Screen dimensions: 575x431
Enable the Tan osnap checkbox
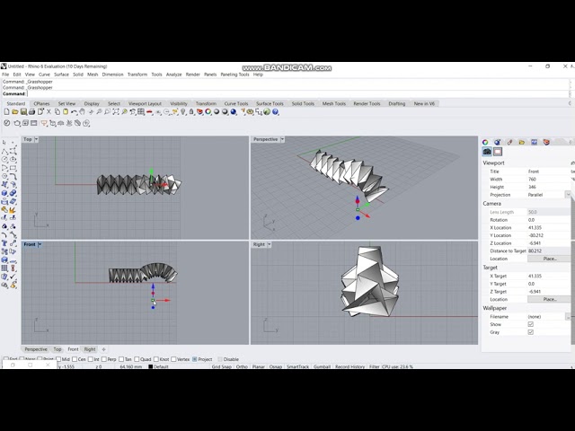pyautogui.click(x=121, y=359)
